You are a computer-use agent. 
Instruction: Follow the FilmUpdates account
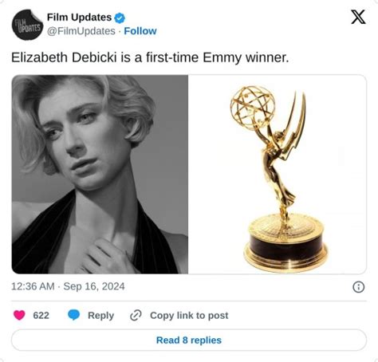[140, 31]
